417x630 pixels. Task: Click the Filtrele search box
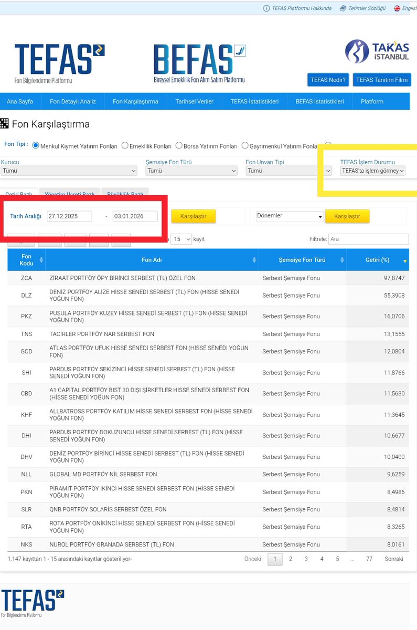point(368,239)
